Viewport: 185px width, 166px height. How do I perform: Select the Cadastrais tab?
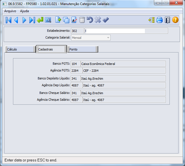click(x=52, y=49)
